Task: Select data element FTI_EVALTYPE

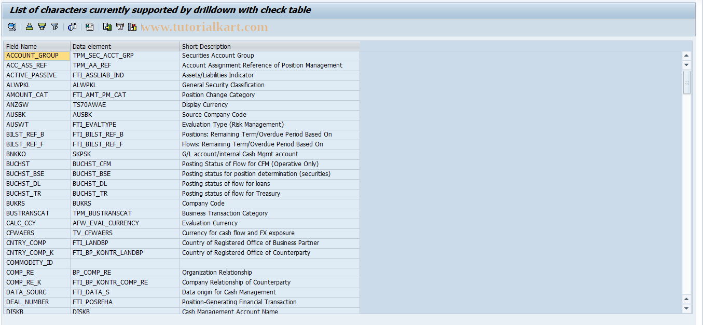Action: [x=94, y=125]
